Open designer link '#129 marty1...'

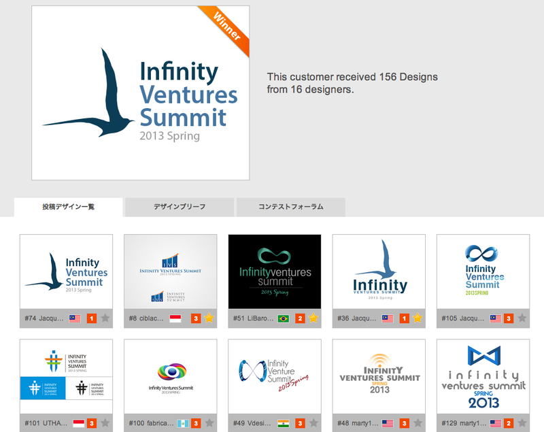(464, 423)
